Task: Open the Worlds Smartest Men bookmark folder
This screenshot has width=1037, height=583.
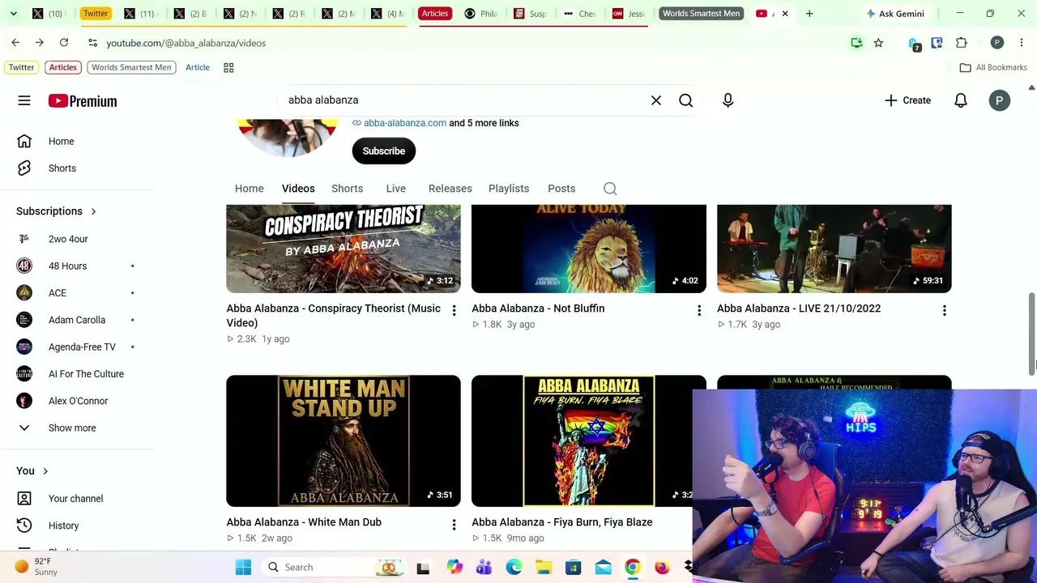Action: click(x=131, y=67)
